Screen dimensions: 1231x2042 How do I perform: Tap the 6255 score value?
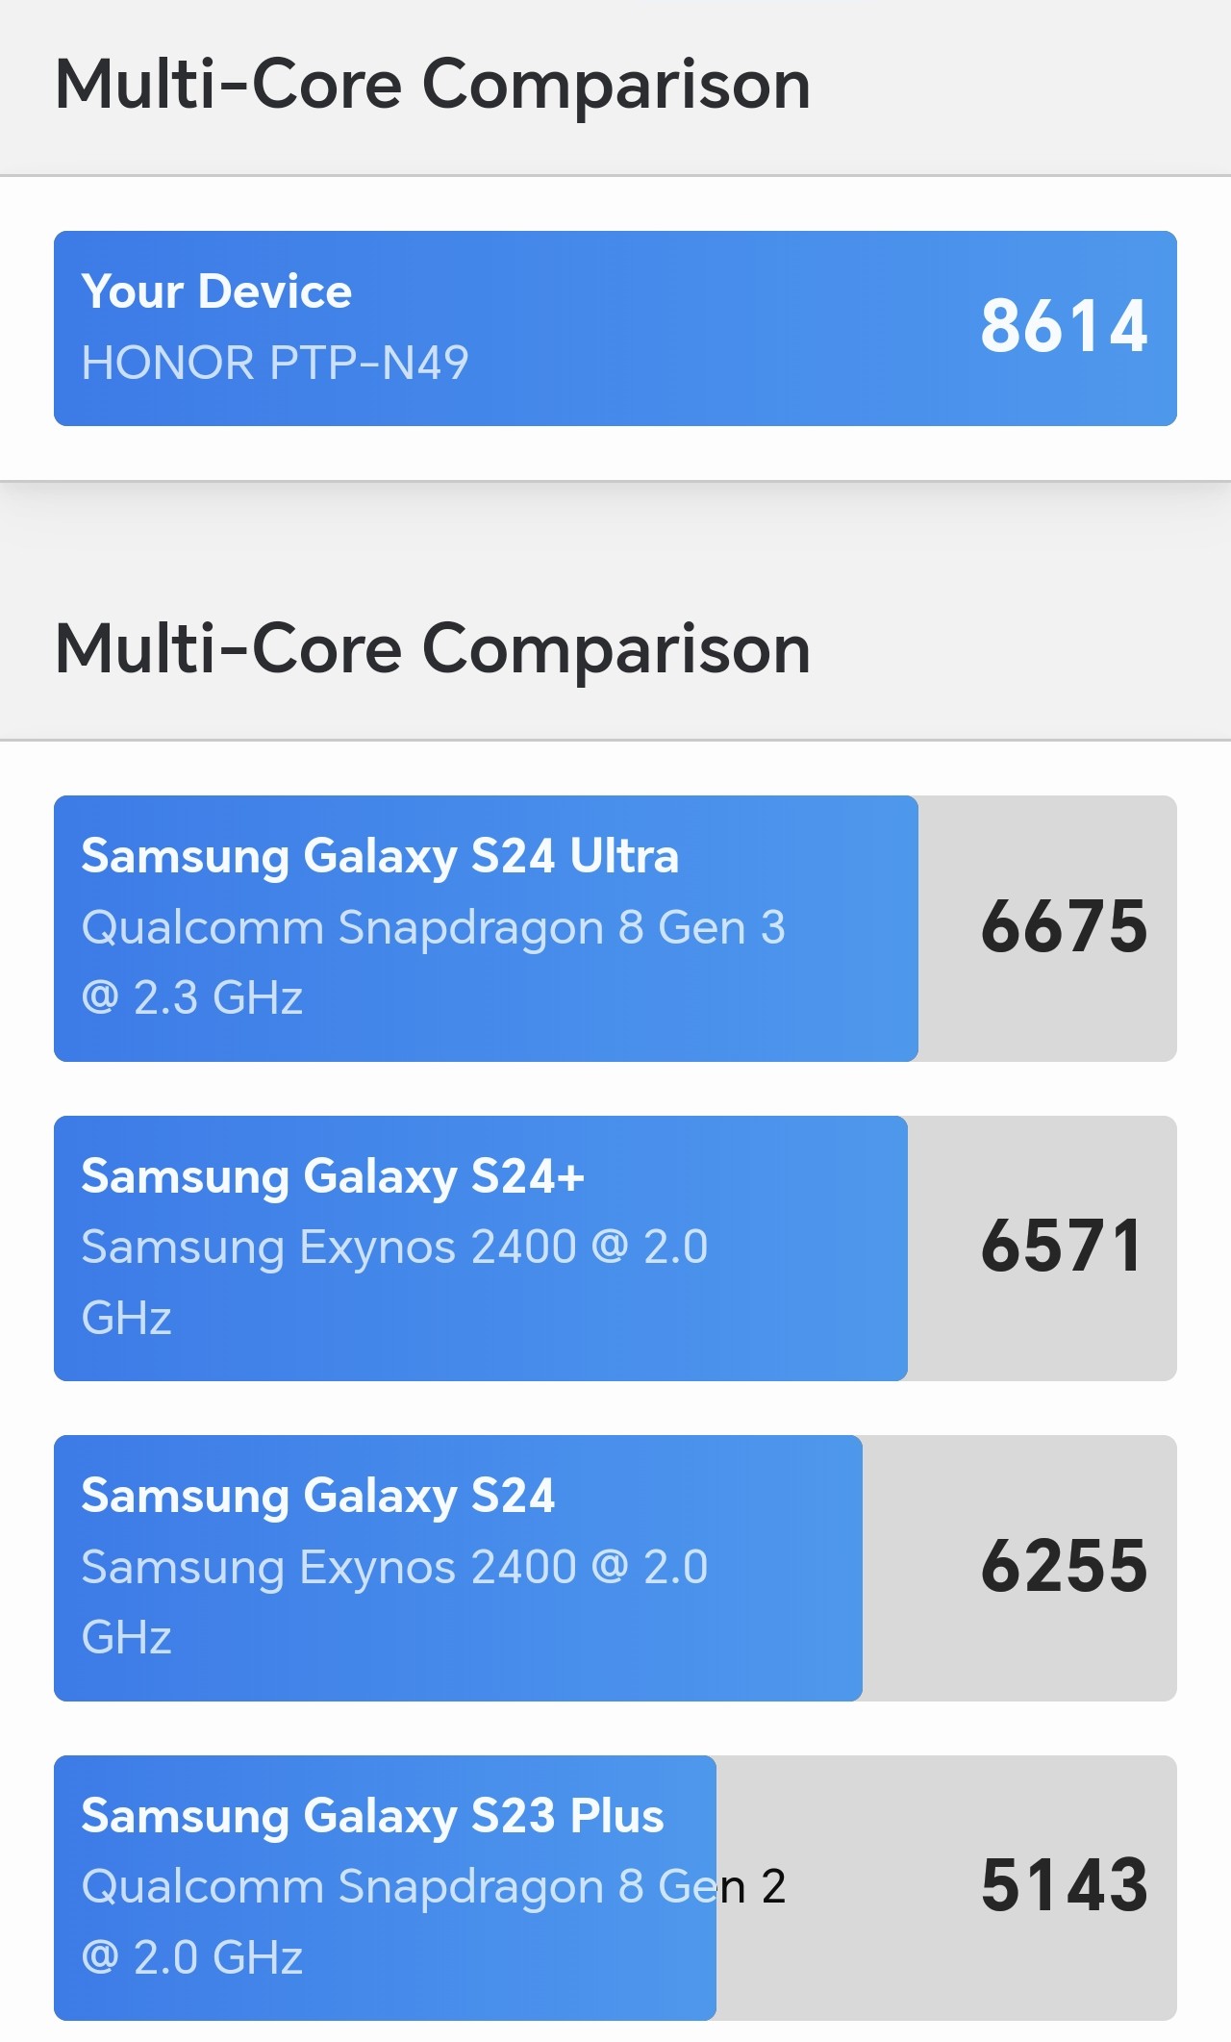coord(1064,1567)
